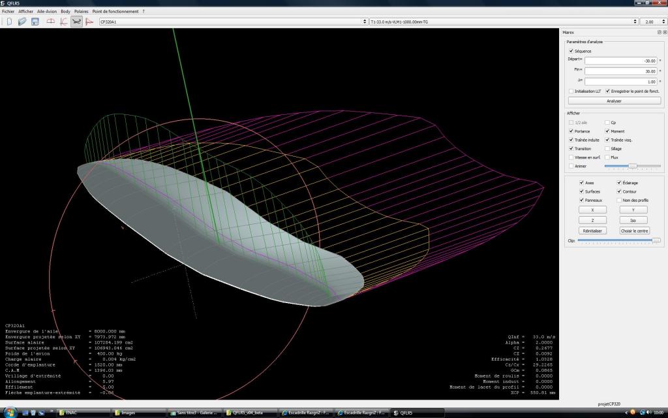Open the Polaires menu
668x418 pixels.
81,12
